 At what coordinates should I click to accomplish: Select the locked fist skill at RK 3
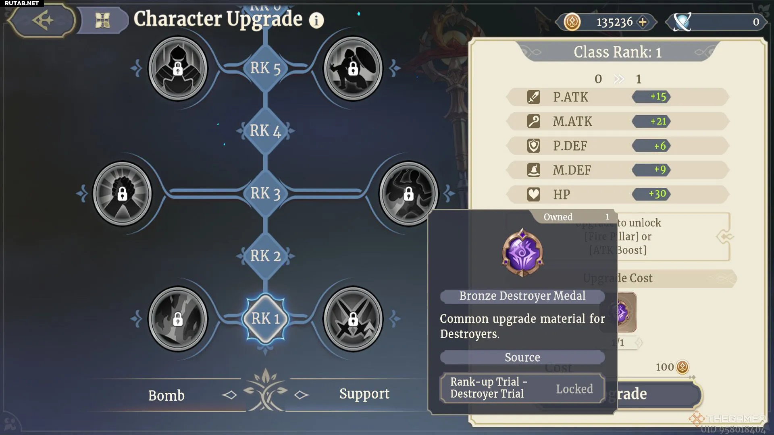point(122,194)
